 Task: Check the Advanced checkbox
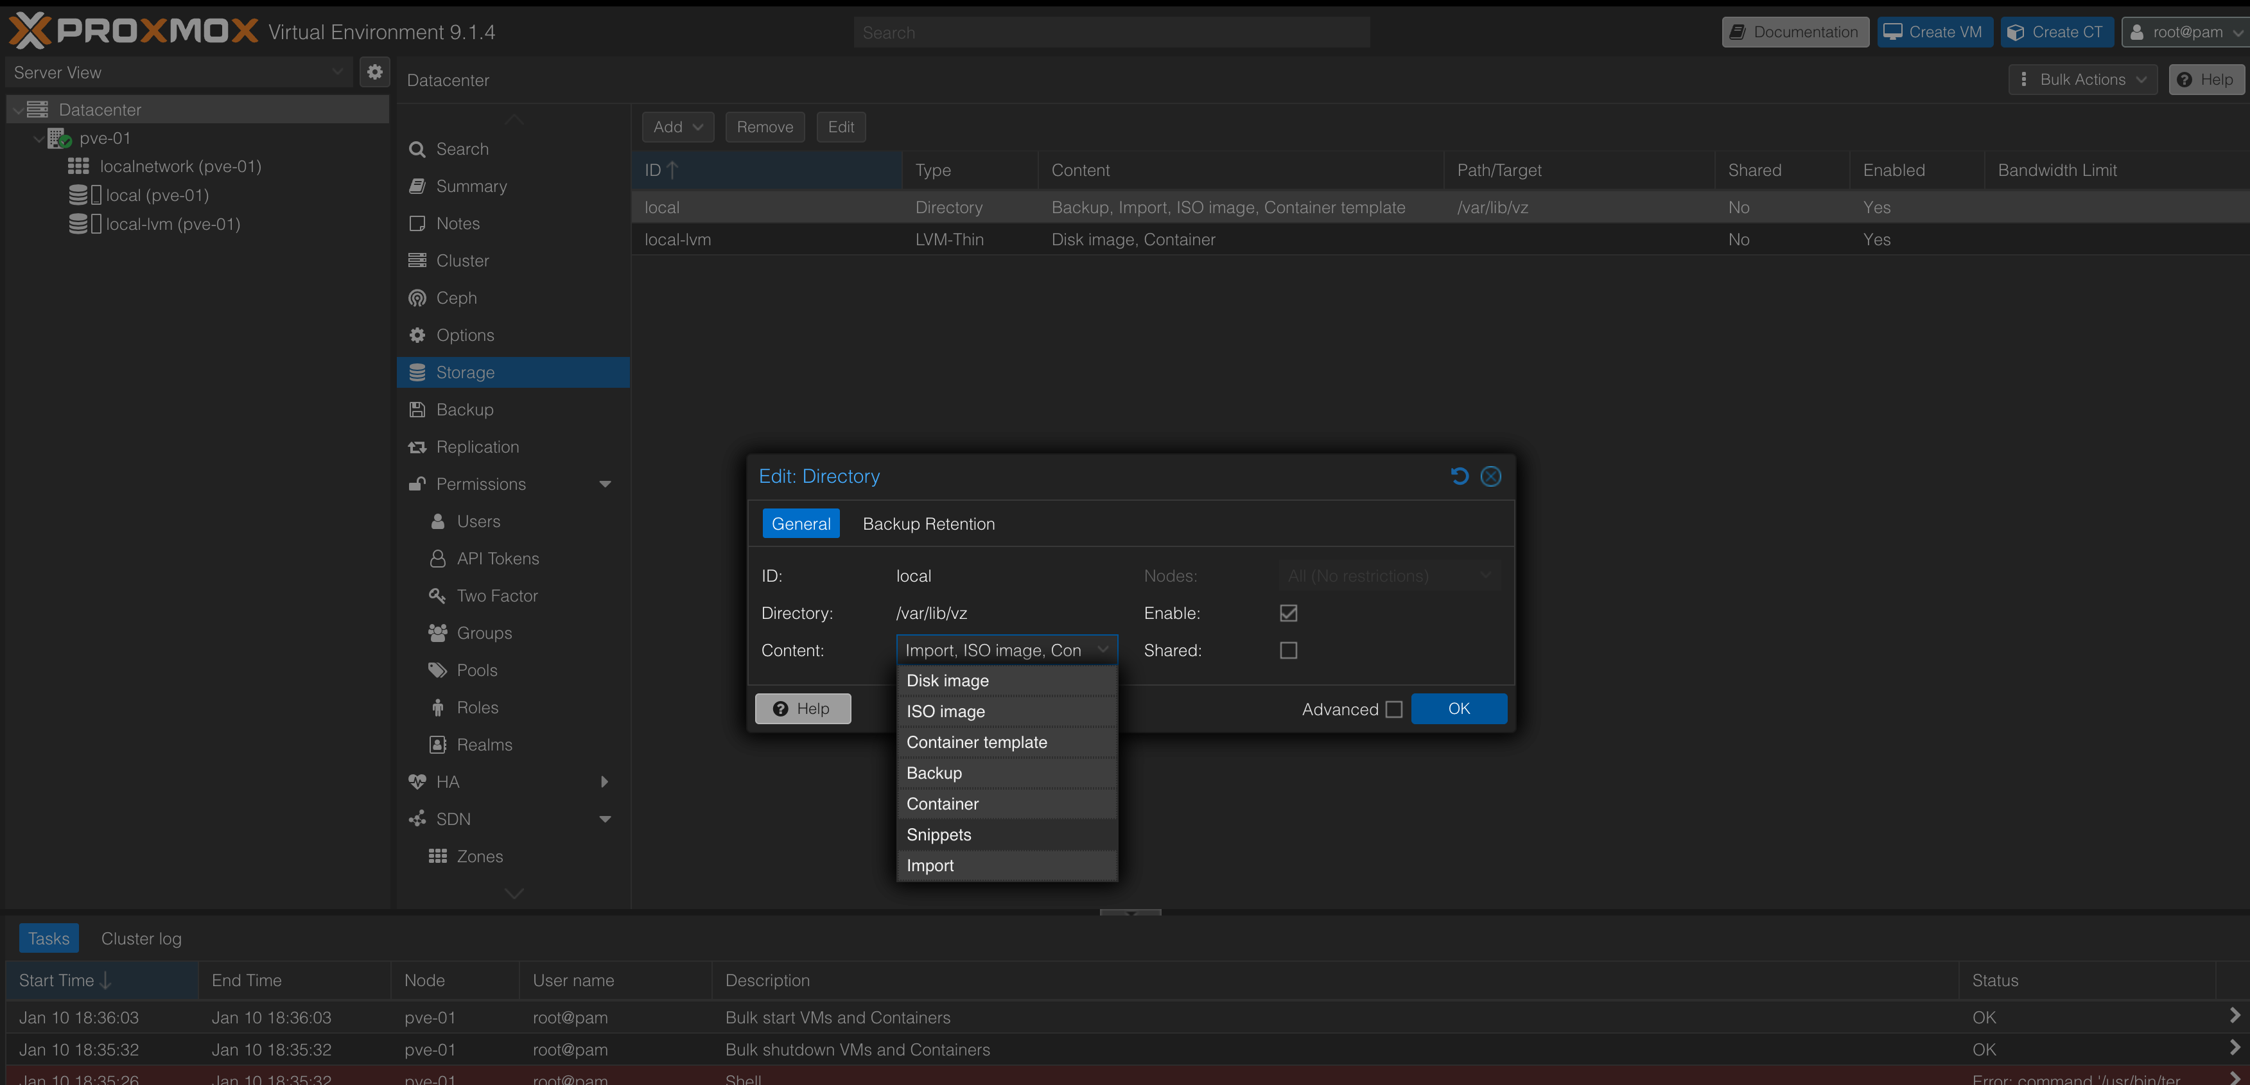(1393, 709)
